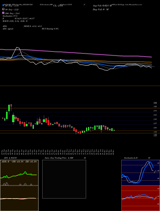Click the 'MACD: 2.08, 2.14, -0.06 D' readout

pos(15,21)
